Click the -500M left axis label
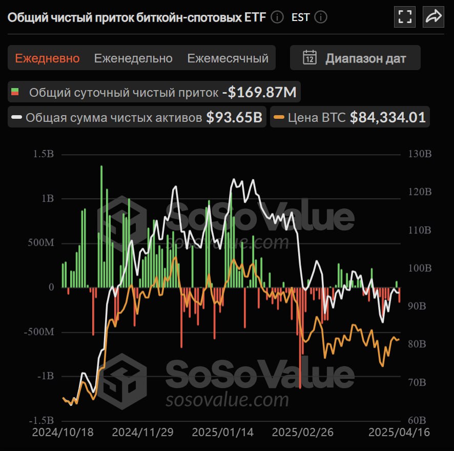This screenshot has width=454, height=451. coord(39,332)
